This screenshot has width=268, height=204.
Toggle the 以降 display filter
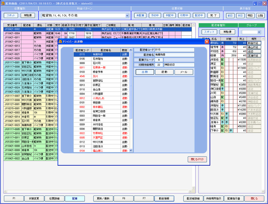pyautogui.click(x=260, y=15)
